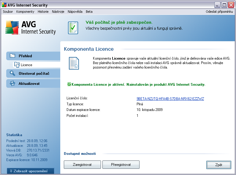Click the Dostupné možnosti heading
Image resolution: width=236 pixels, height=175 pixels.
click(x=80, y=154)
